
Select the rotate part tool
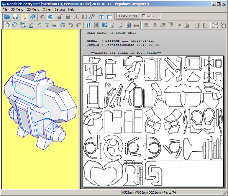click(15, 25)
